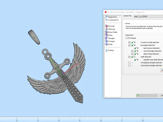The width and height of the screenshot is (163, 122).
Task: Enable overlapping triangles detected checkbox
Action: [129, 63]
